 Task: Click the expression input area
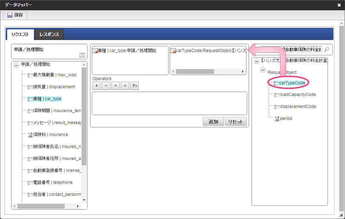[170, 103]
